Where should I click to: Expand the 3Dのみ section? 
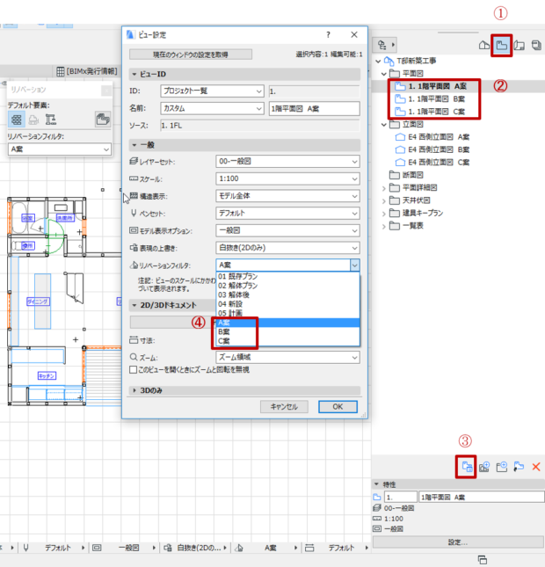[244, 390]
